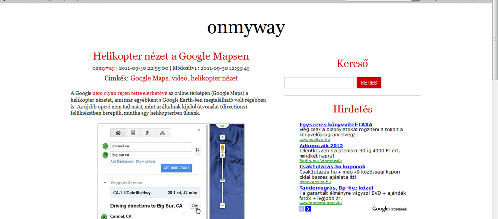
Task: Click the green A marker beside carmel ca
Action: (105, 146)
